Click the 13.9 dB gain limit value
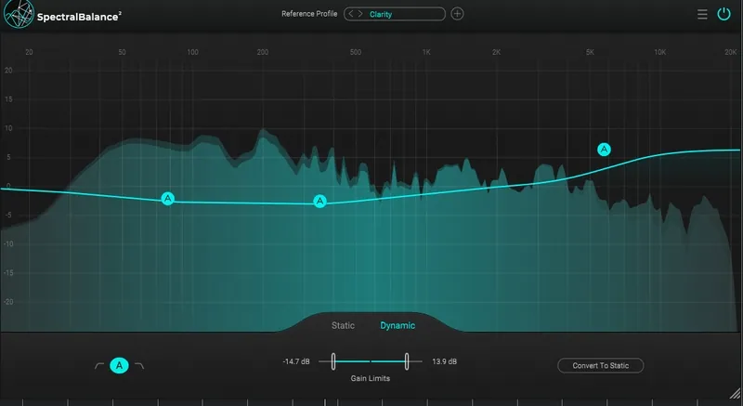Image resolution: width=743 pixels, height=406 pixels. pyautogui.click(x=445, y=360)
